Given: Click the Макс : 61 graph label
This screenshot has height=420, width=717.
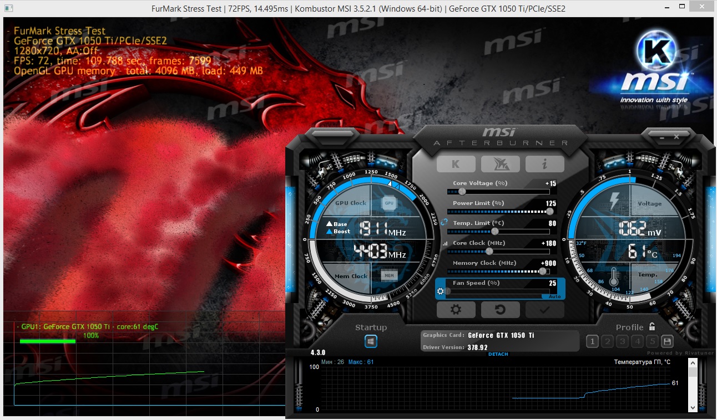Looking at the screenshot, I should click(x=361, y=362).
